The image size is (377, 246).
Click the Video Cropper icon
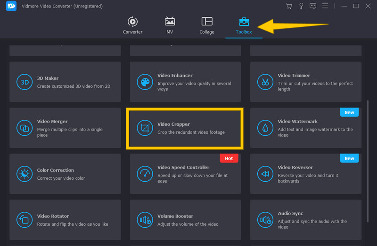[x=145, y=128]
